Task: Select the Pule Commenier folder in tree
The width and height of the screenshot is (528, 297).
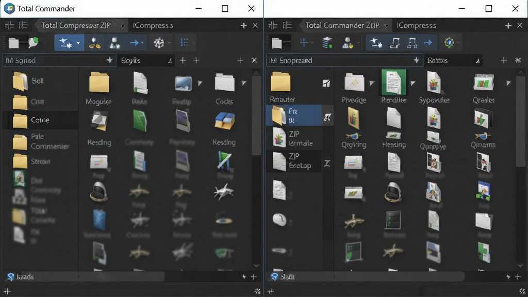Action: pyautogui.click(x=40, y=142)
